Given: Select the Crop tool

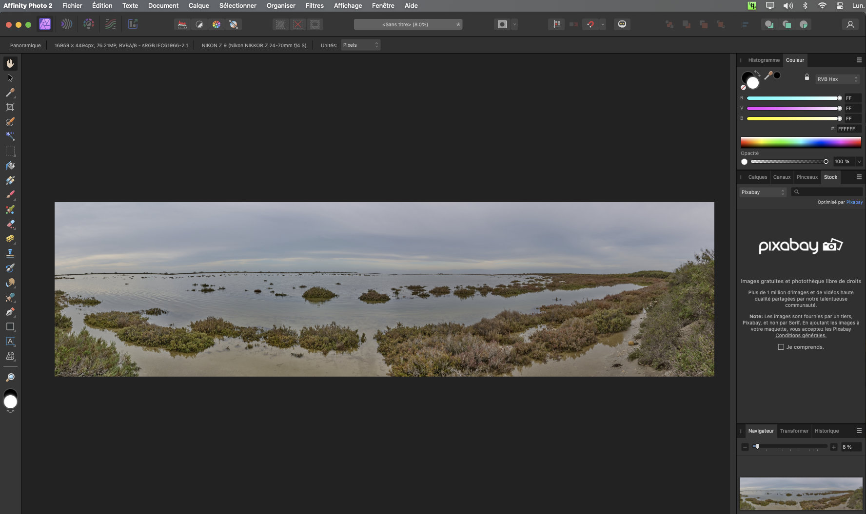Looking at the screenshot, I should (x=10, y=107).
